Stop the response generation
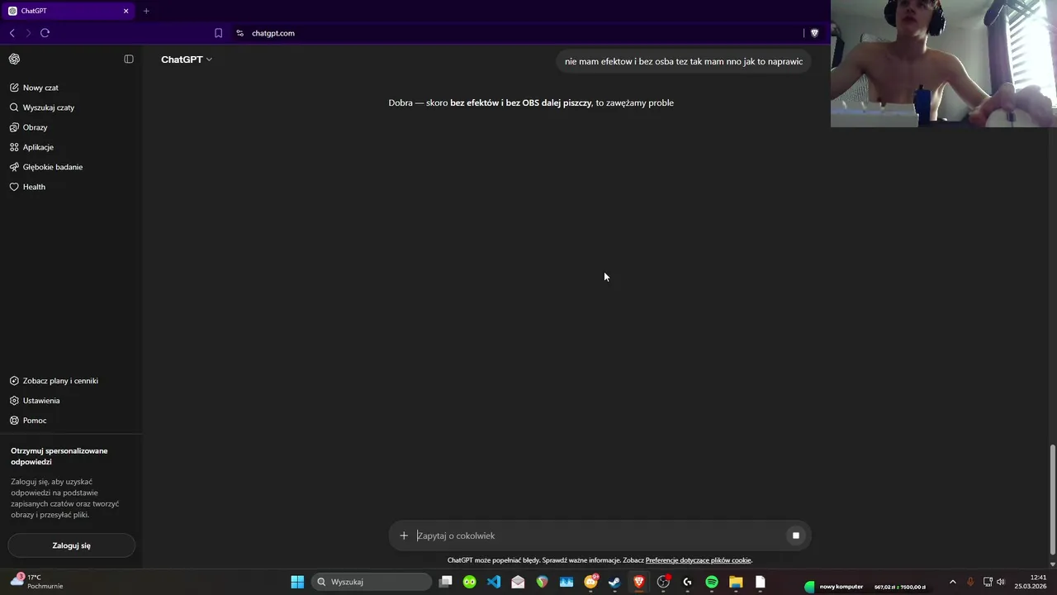The width and height of the screenshot is (1057, 595). tap(796, 535)
